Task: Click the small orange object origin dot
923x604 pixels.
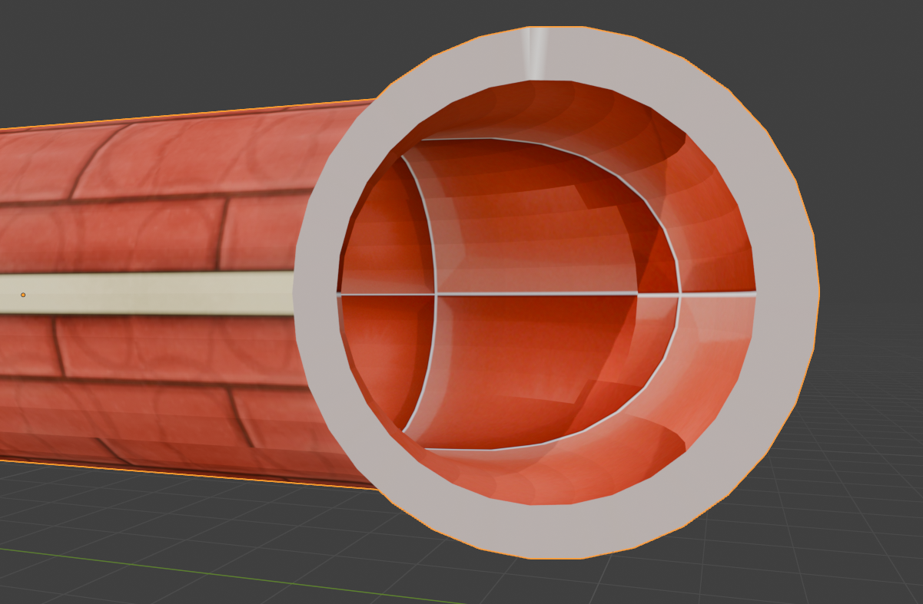Action: click(x=23, y=295)
